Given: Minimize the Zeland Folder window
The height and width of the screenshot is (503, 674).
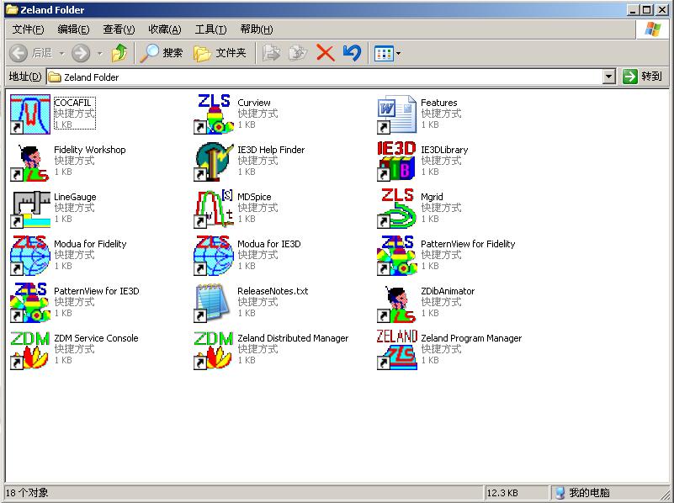Looking at the screenshot, I should 632,10.
